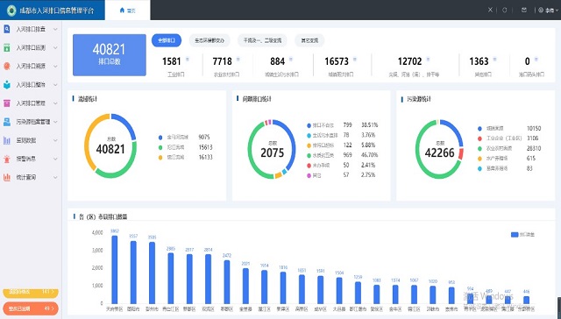The image size is (561, 319).
Task: Open the message envelope icon in top bar
Action: click(524, 10)
